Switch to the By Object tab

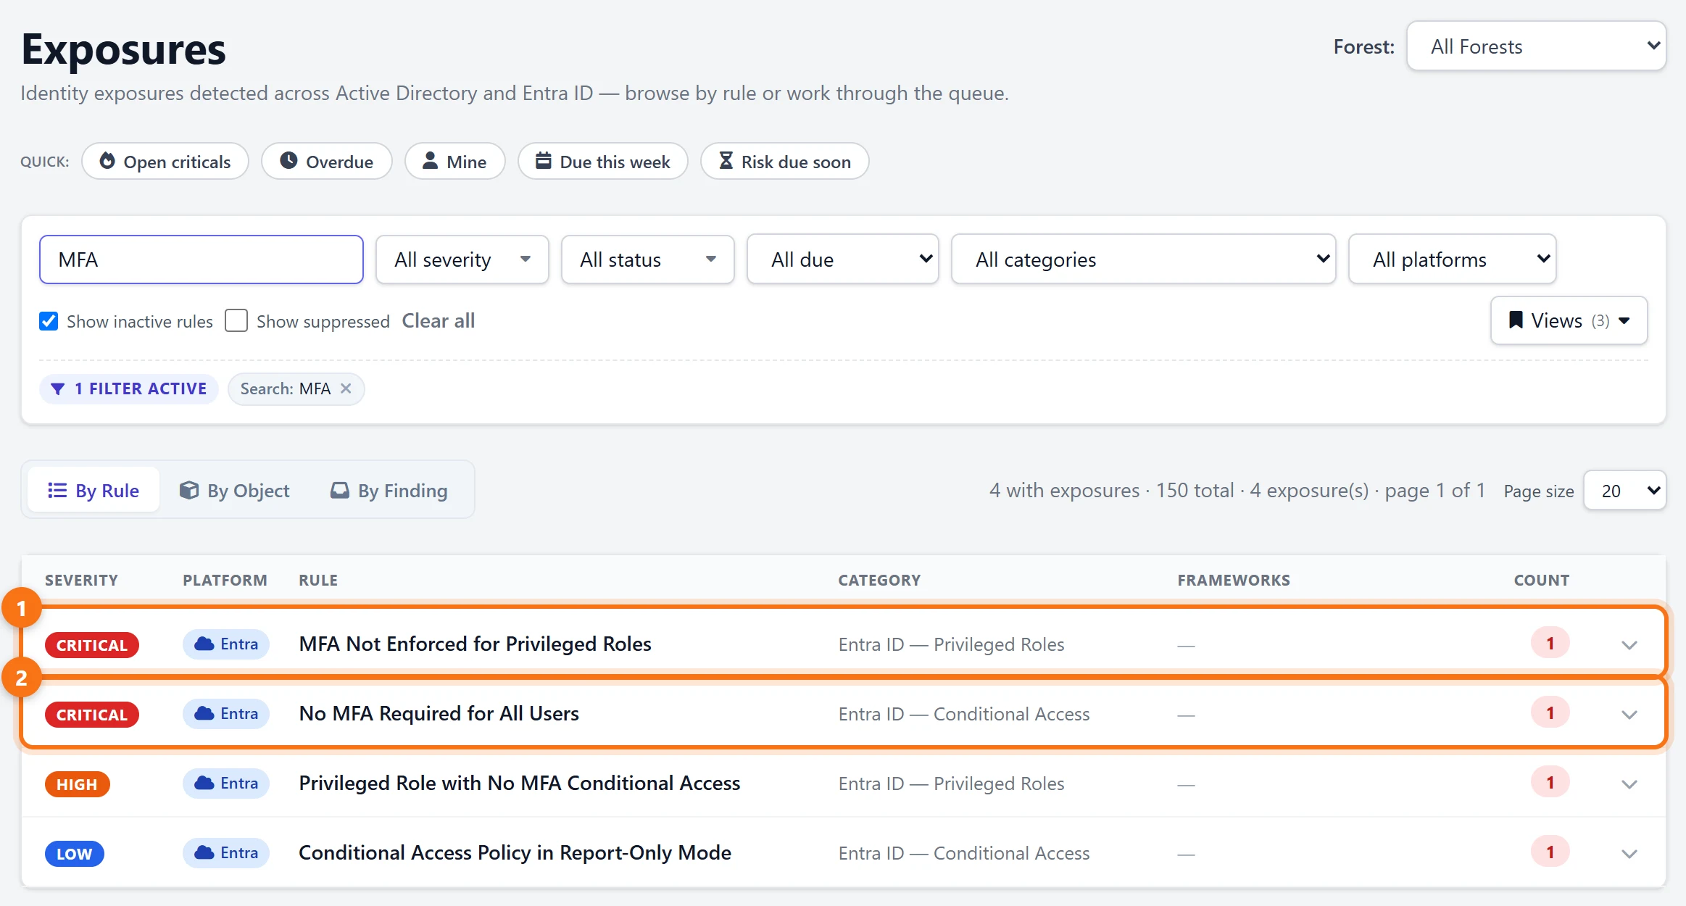(x=234, y=491)
